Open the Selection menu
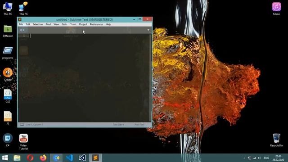The height and width of the screenshot is (162, 288). click(38, 24)
